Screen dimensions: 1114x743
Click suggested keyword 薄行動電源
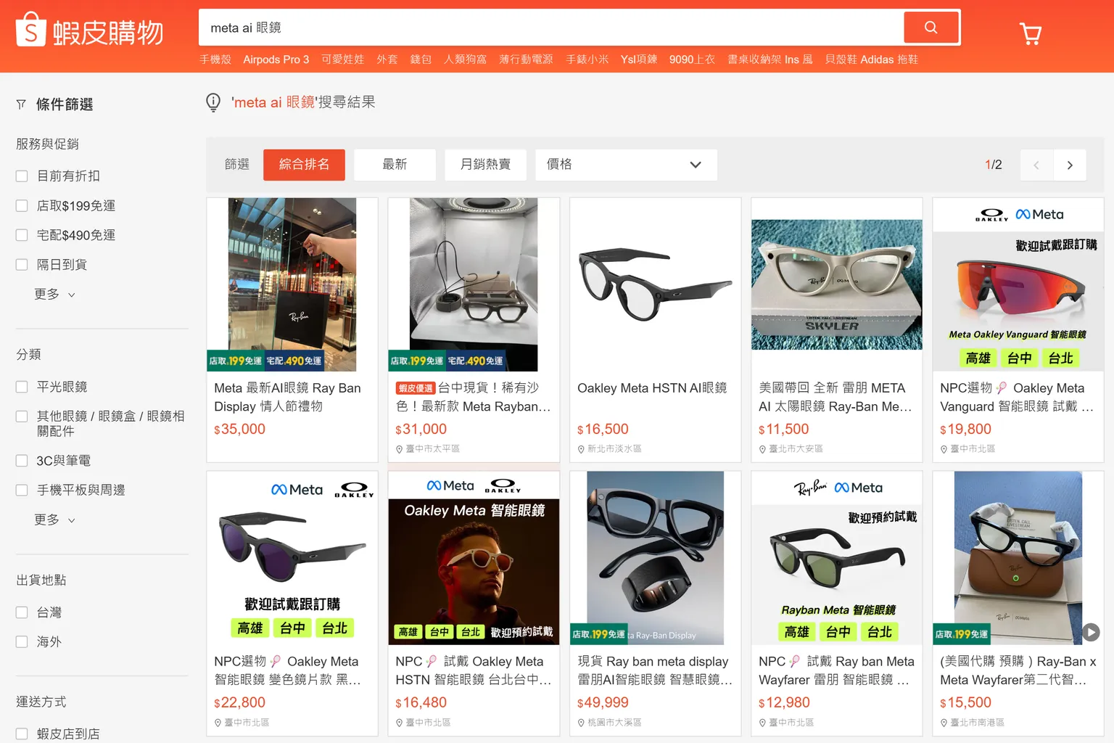(526, 59)
